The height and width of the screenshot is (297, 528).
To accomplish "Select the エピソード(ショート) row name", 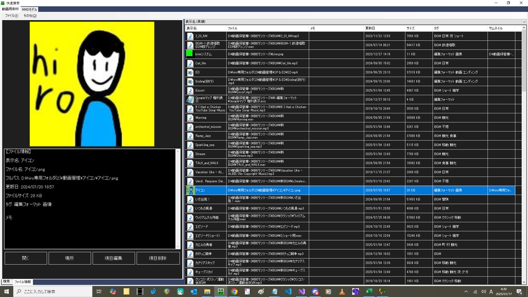I will click(207, 236).
